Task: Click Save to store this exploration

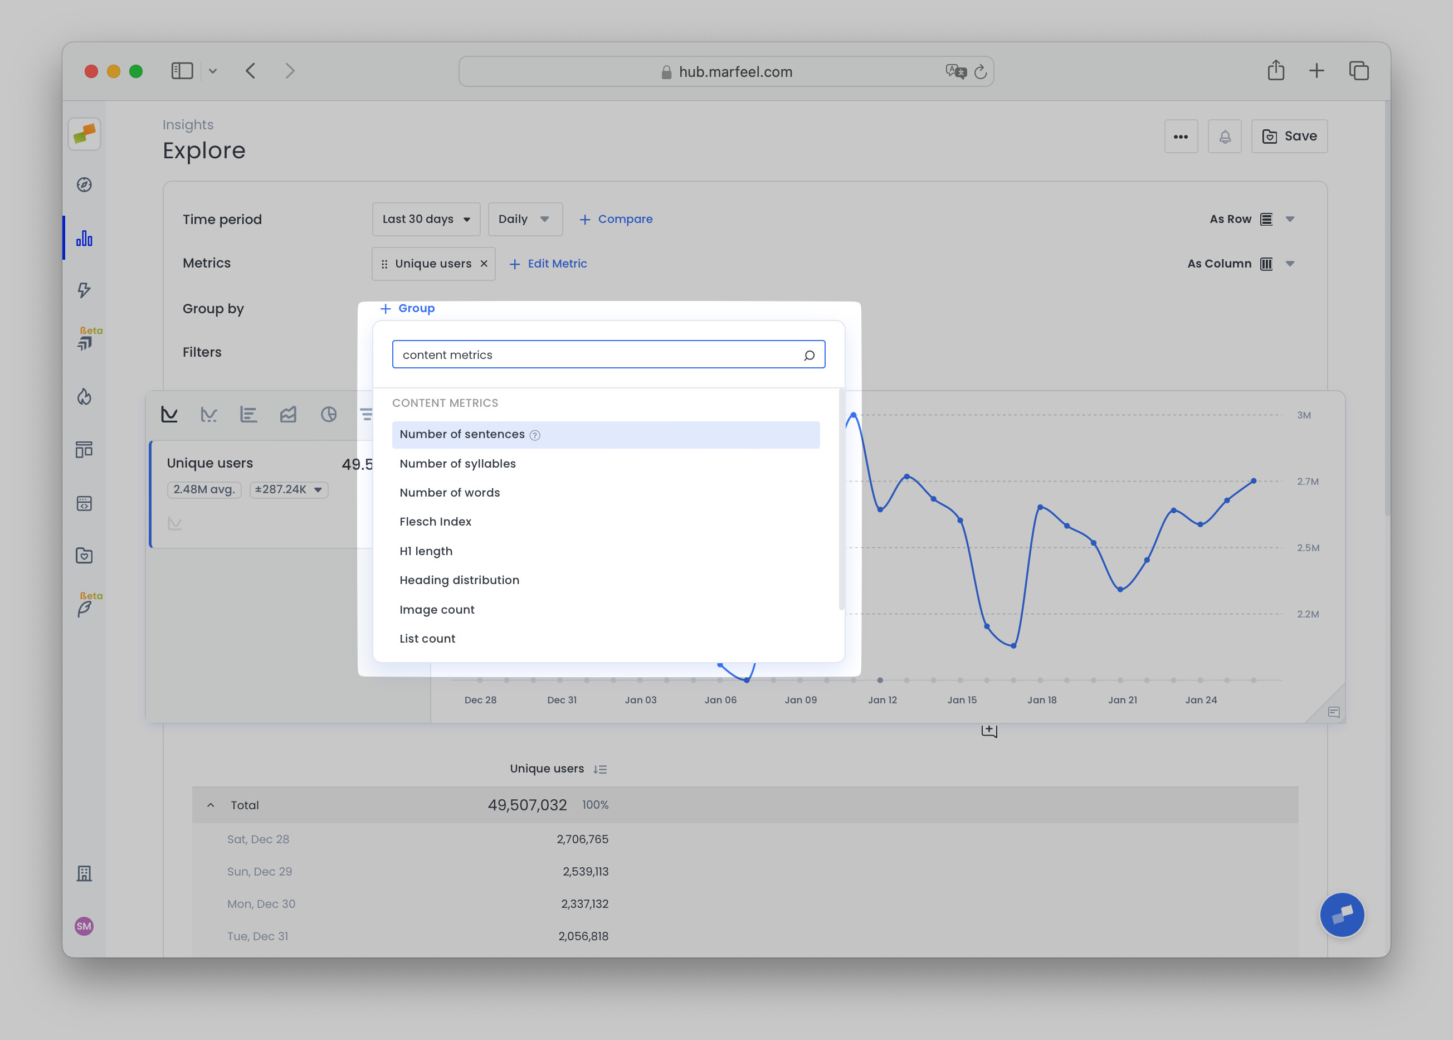Action: click(1289, 136)
